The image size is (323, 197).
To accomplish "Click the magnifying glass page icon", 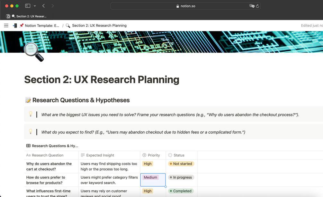I will click(34, 52).
